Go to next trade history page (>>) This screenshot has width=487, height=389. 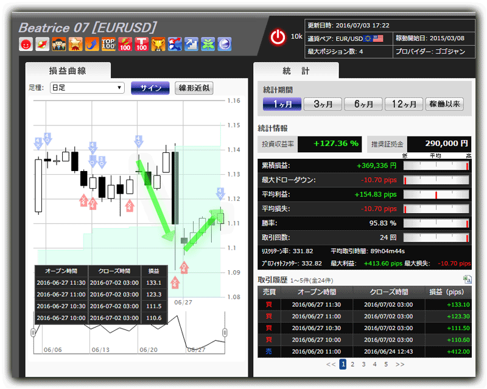click(400, 364)
